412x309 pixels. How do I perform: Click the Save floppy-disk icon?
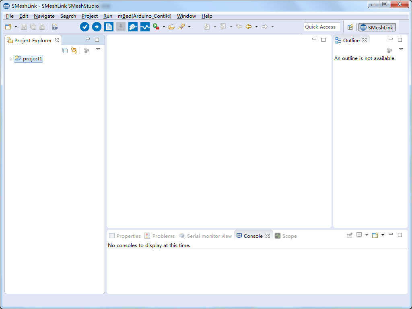pos(24,27)
